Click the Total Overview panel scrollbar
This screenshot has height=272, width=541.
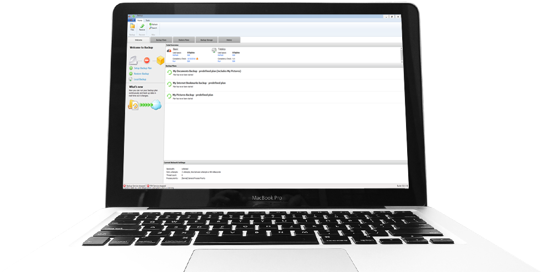401,55
